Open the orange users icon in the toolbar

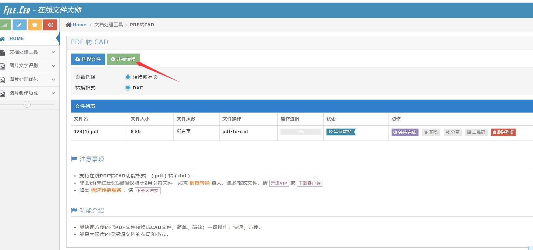tap(35, 25)
